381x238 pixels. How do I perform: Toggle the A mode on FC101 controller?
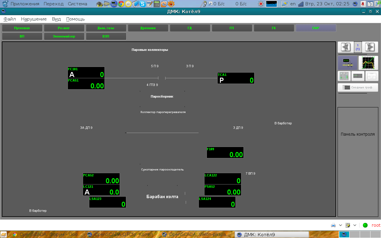click(72, 75)
